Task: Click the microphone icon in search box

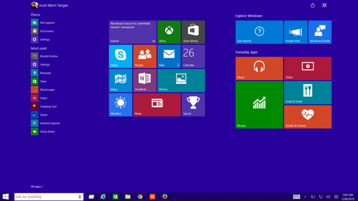Action: (80, 197)
